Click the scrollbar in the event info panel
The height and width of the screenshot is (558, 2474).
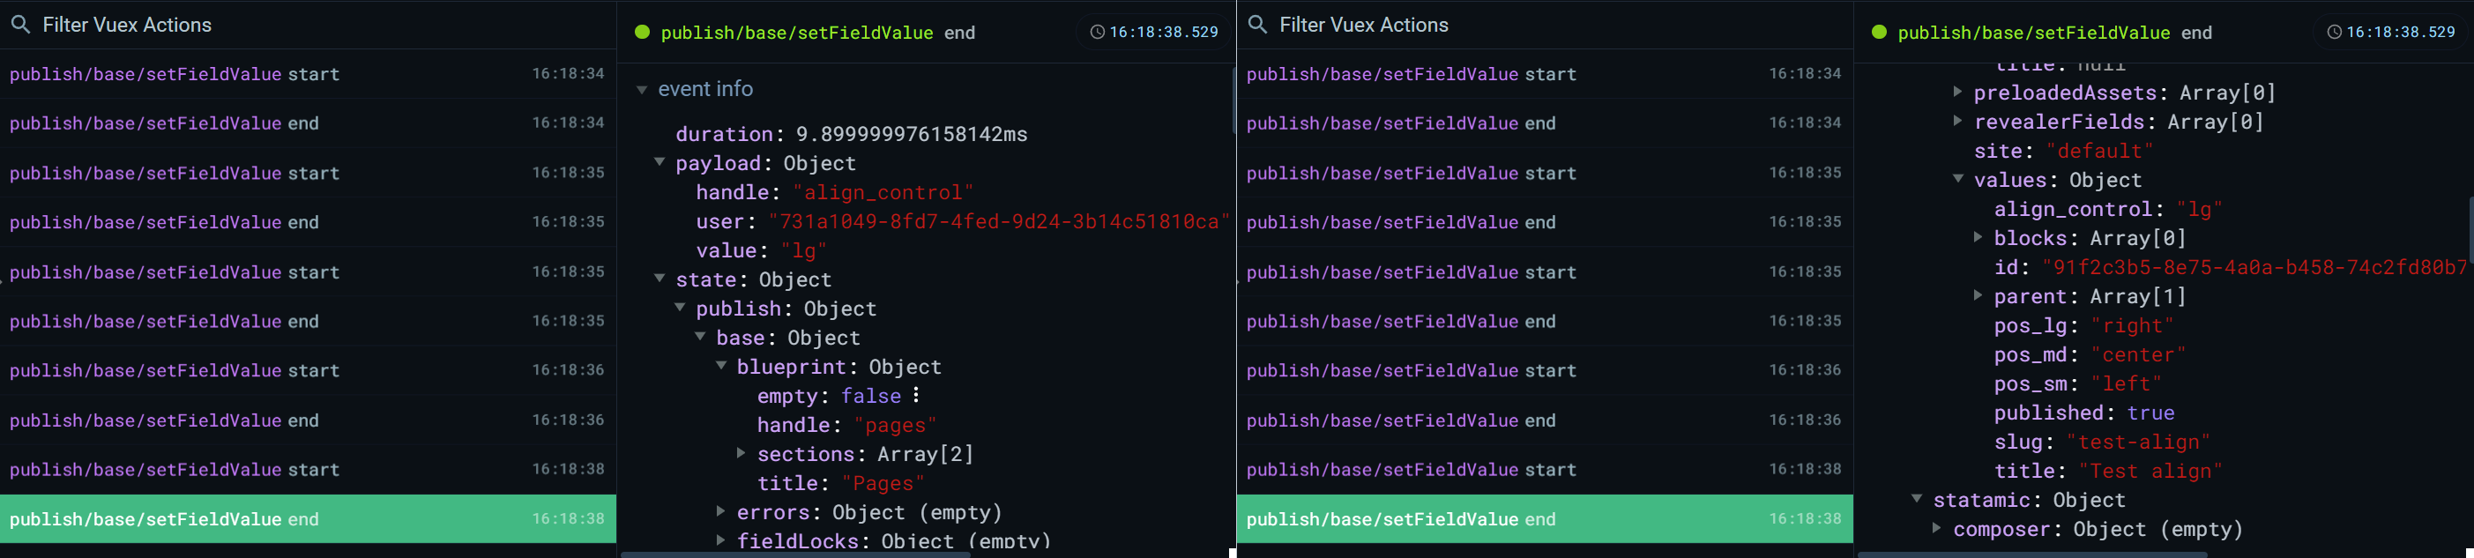(1233, 100)
